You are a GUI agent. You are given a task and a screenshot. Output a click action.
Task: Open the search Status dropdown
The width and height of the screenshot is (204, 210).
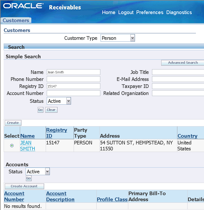tap(59, 101)
